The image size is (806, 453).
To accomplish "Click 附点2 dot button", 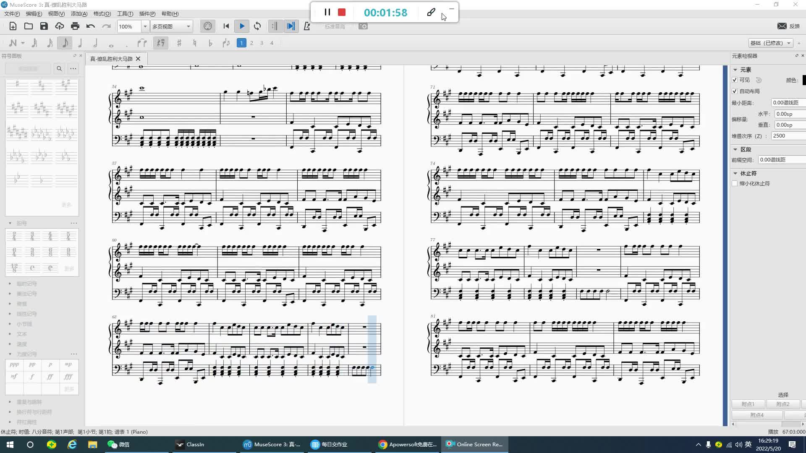I will click(782, 404).
